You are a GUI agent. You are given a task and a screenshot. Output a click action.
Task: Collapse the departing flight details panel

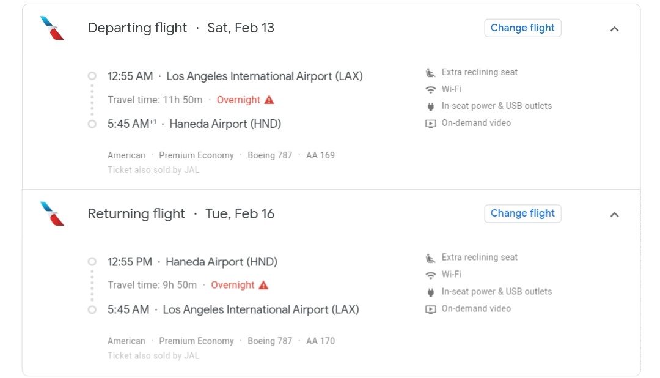coord(615,28)
